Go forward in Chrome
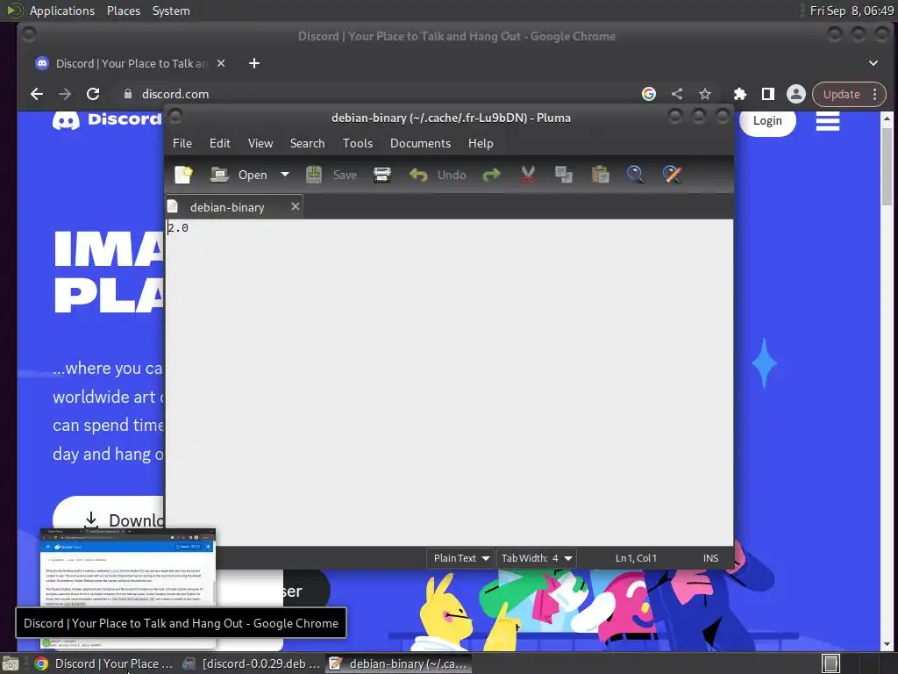The height and width of the screenshot is (674, 898). (x=65, y=94)
